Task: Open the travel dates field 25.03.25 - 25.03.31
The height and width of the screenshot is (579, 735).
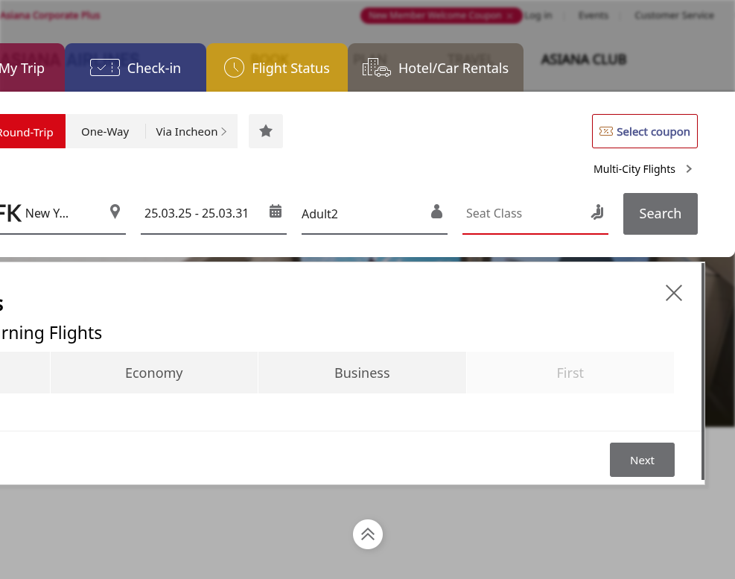Action: coord(213,213)
